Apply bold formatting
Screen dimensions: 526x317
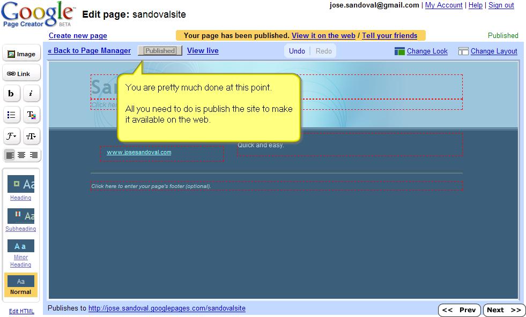(11, 93)
